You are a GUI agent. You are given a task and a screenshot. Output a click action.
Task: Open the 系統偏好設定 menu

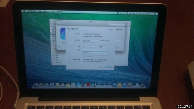32,11
